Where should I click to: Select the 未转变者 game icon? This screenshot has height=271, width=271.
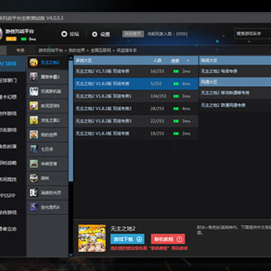tap(34, 163)
